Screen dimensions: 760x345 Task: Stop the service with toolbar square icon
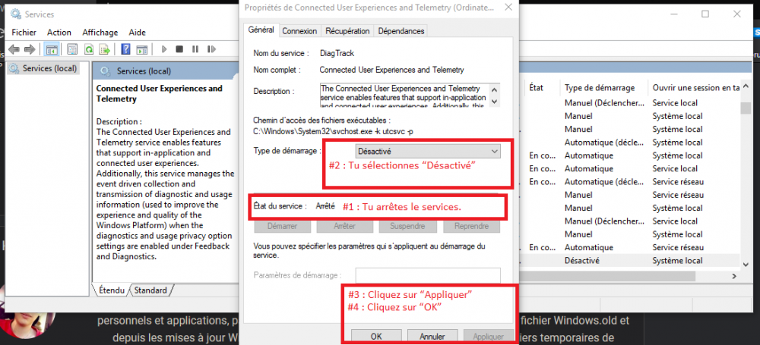point(179,49)
